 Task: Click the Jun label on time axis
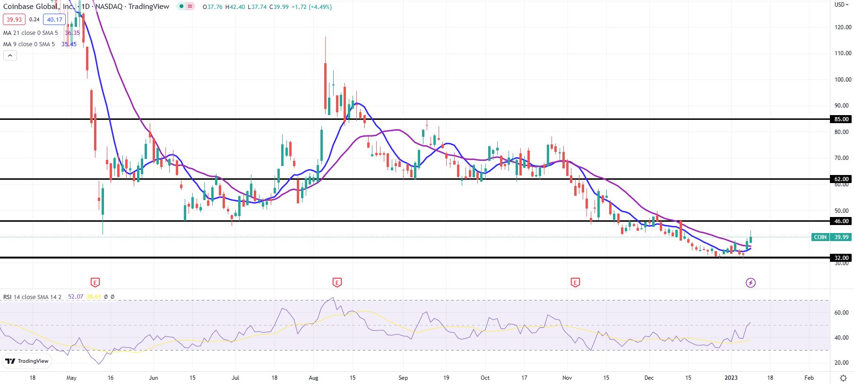pos(153,378)
